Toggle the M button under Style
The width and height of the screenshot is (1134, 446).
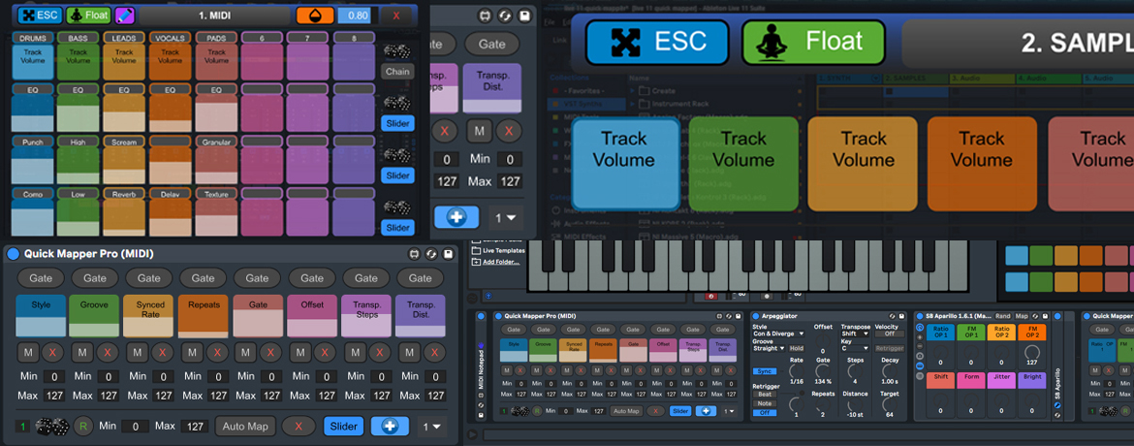pyautogui.click(x=28, y=353)
